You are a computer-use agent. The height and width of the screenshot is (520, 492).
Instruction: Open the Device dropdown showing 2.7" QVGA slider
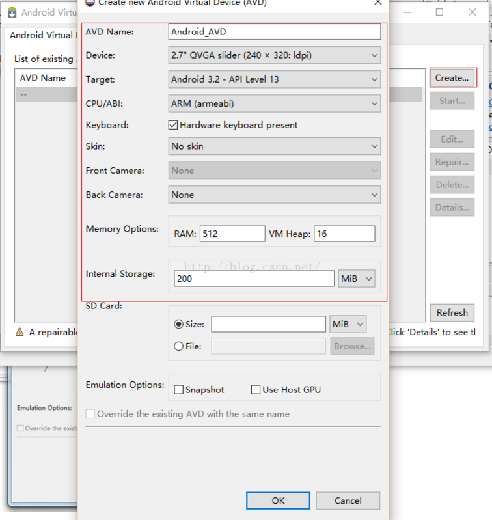coord(274,55)
